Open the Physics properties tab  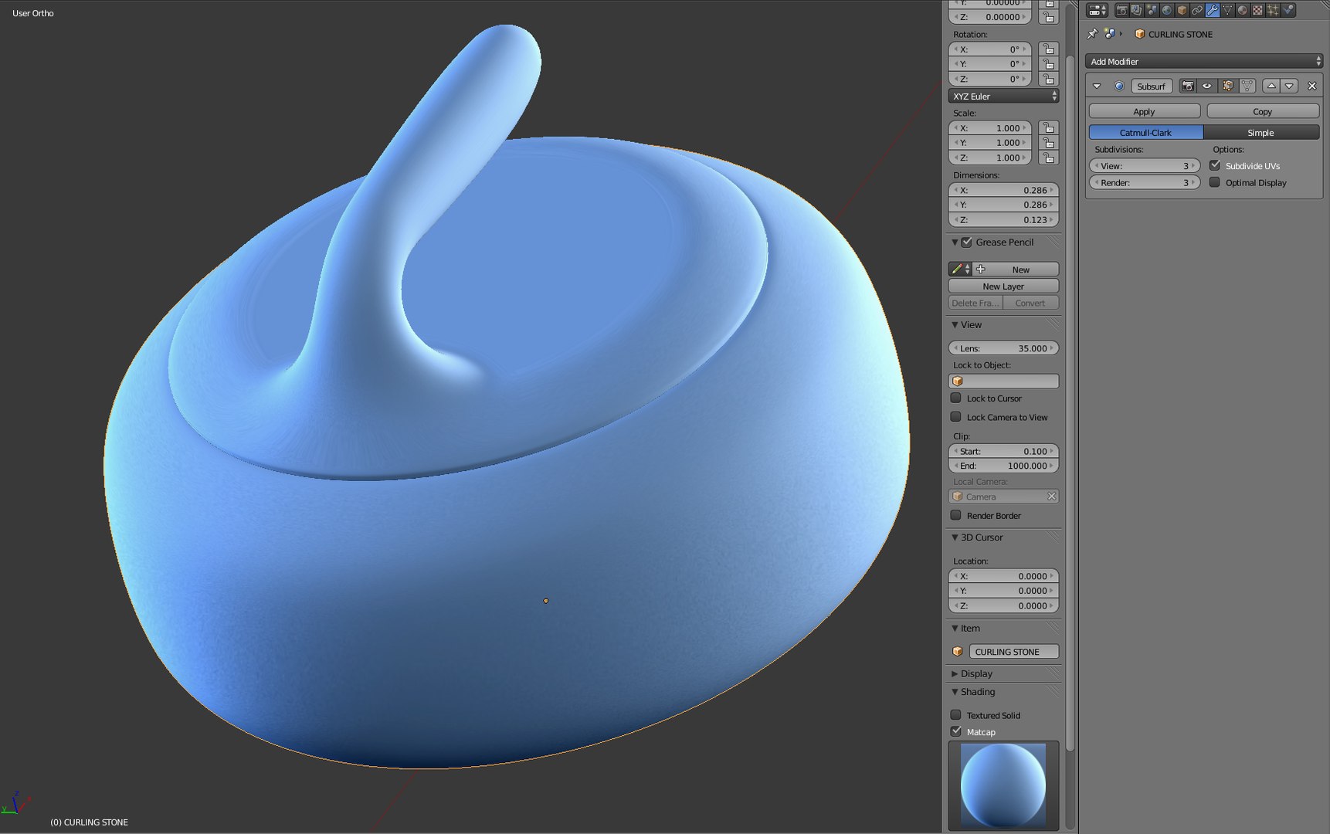pos(1288,10)
